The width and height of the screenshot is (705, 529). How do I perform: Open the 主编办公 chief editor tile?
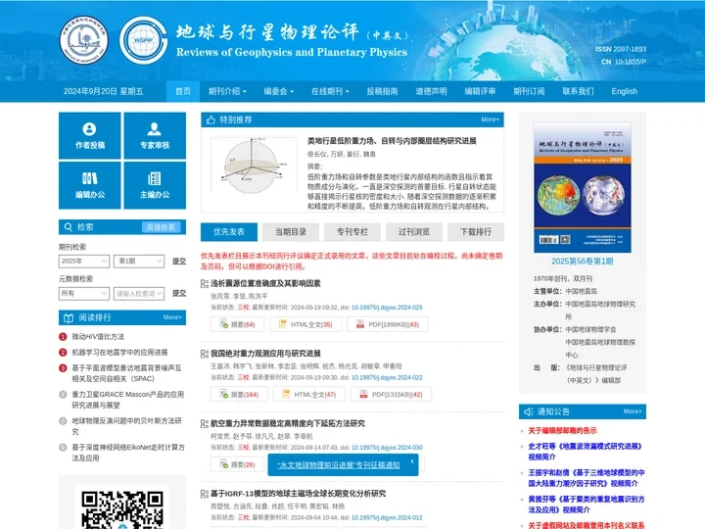(155, 185)
